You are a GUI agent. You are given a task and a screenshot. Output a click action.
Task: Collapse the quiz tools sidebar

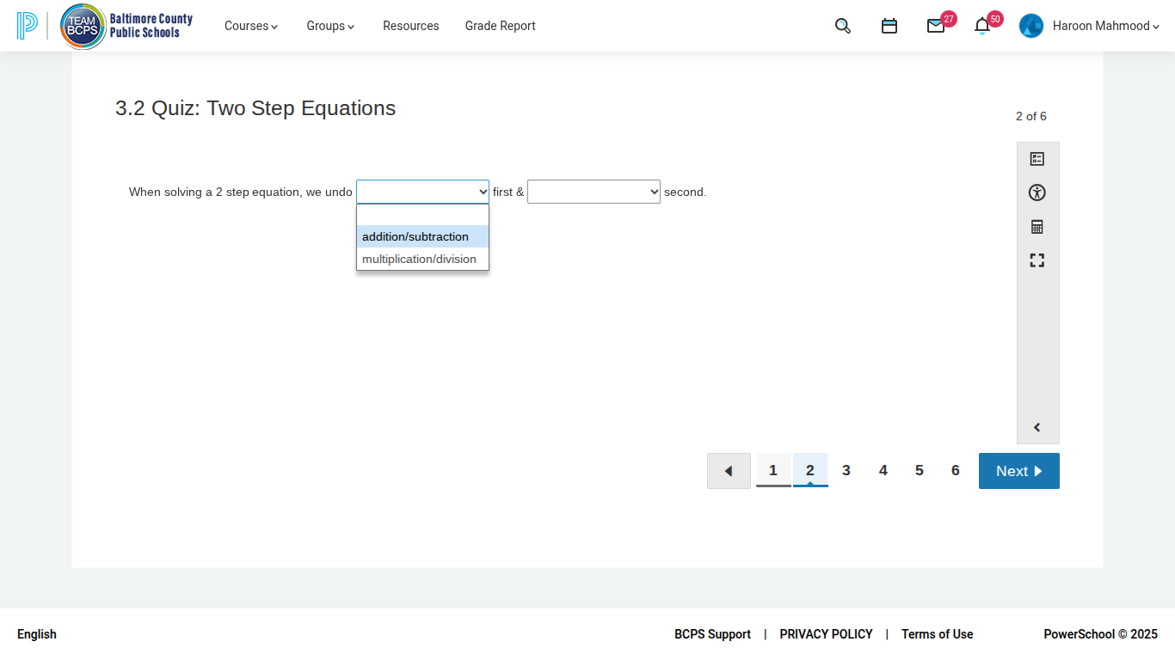coord(1037,427)
